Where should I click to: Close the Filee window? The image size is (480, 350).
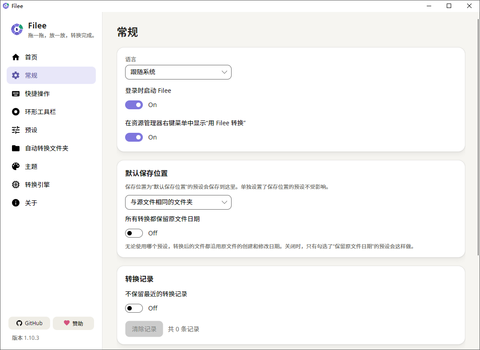[x=469, y=6]
